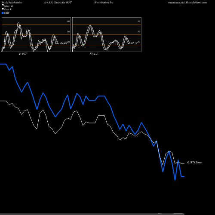Click the Fast K legend swatch

point(3,9)
